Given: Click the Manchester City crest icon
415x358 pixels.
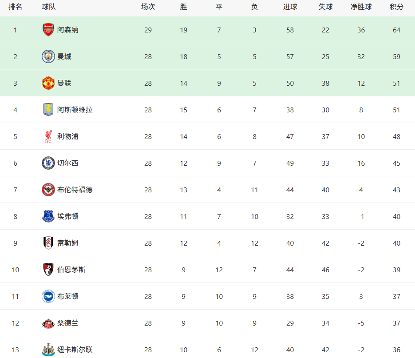Looking at the screenshot, I should [x=48, y=57].
